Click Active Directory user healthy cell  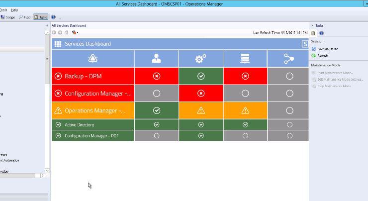157,125
